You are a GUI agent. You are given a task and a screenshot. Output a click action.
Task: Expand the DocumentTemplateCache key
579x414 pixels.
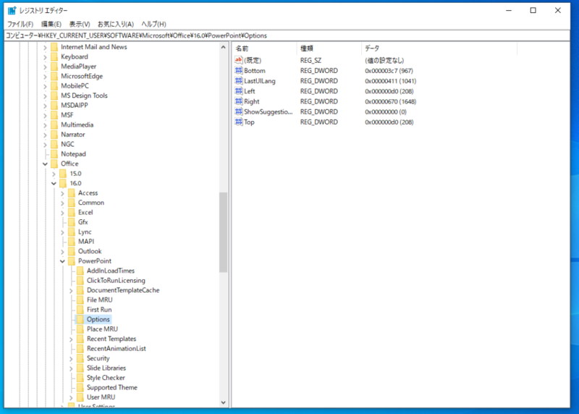pyautogui.click(x=71, y=291)
